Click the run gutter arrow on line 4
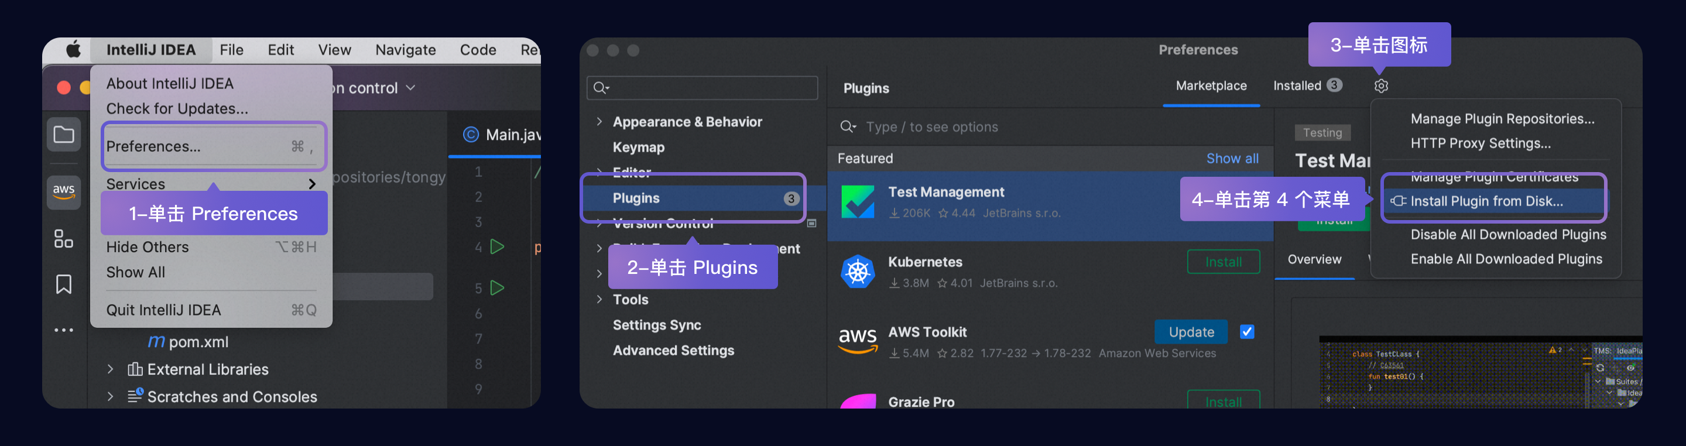Screen dimensions: 1686x446 tap(498, 246)
